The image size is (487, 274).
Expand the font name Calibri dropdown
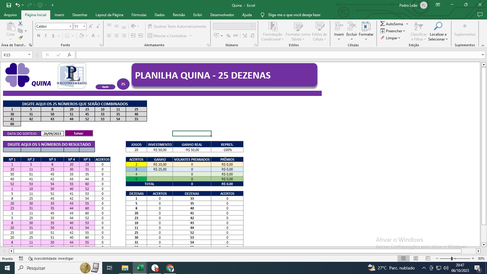pyautogui.click(x=70, y=26)
